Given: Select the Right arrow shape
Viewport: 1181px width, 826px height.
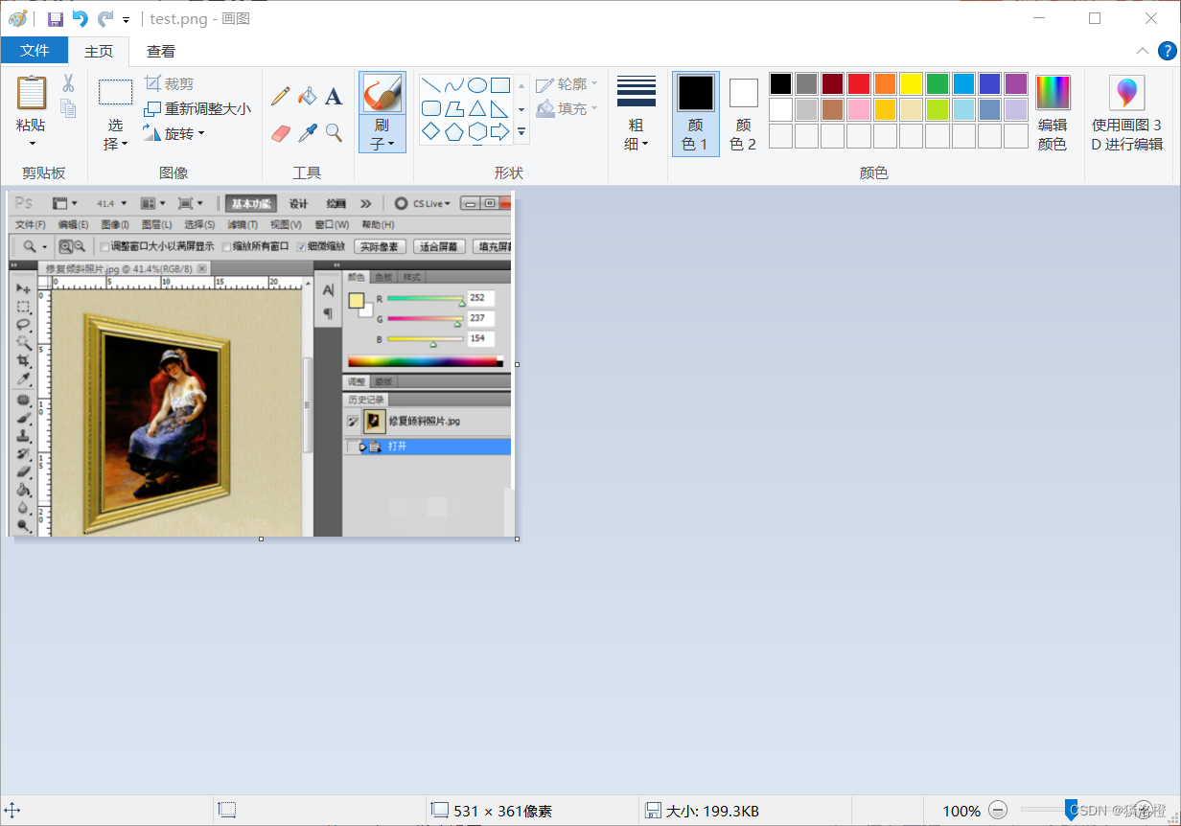Looking at the screenshot, I should point(500,131).
